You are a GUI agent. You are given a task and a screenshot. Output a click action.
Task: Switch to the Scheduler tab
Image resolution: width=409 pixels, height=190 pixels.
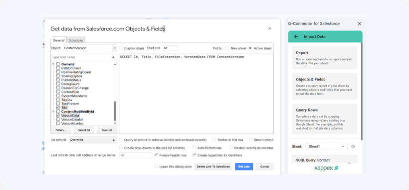coord(76,40)
